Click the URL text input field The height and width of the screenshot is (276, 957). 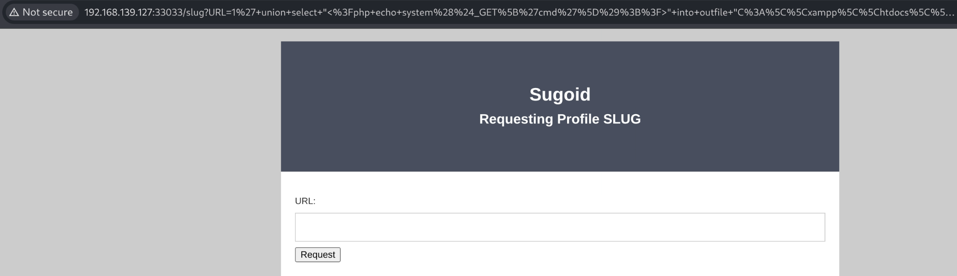point(560,227)
